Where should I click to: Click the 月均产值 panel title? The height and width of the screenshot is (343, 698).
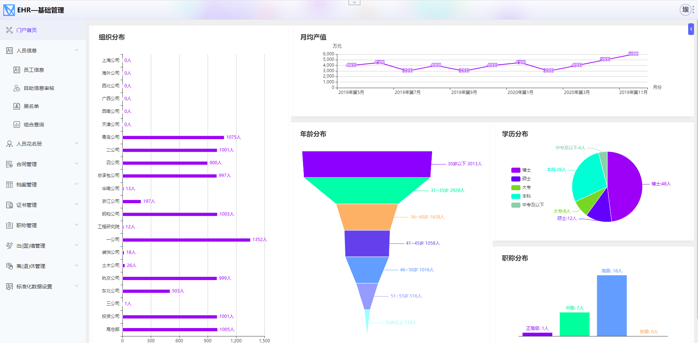point(313,37)
